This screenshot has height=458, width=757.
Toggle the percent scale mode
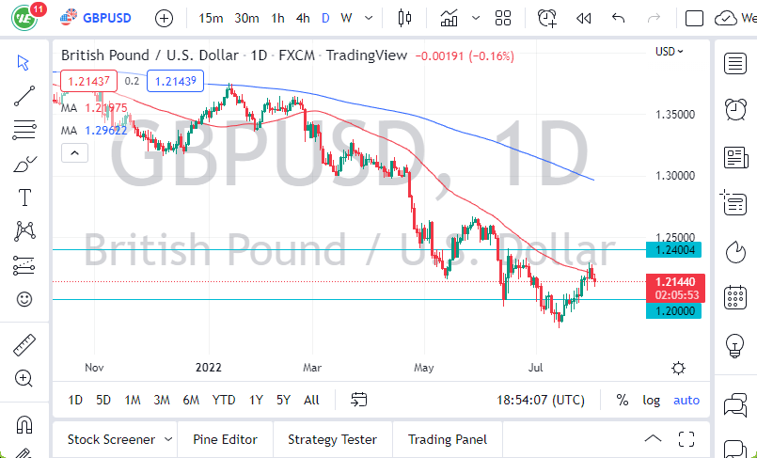click(622, 400)
